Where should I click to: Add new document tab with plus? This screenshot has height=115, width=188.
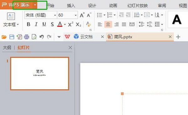tap(178, 37)
